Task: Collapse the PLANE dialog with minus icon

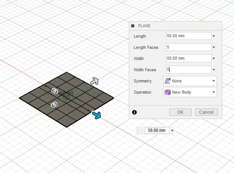Action: pyautogui.click(x=133, y=26)
